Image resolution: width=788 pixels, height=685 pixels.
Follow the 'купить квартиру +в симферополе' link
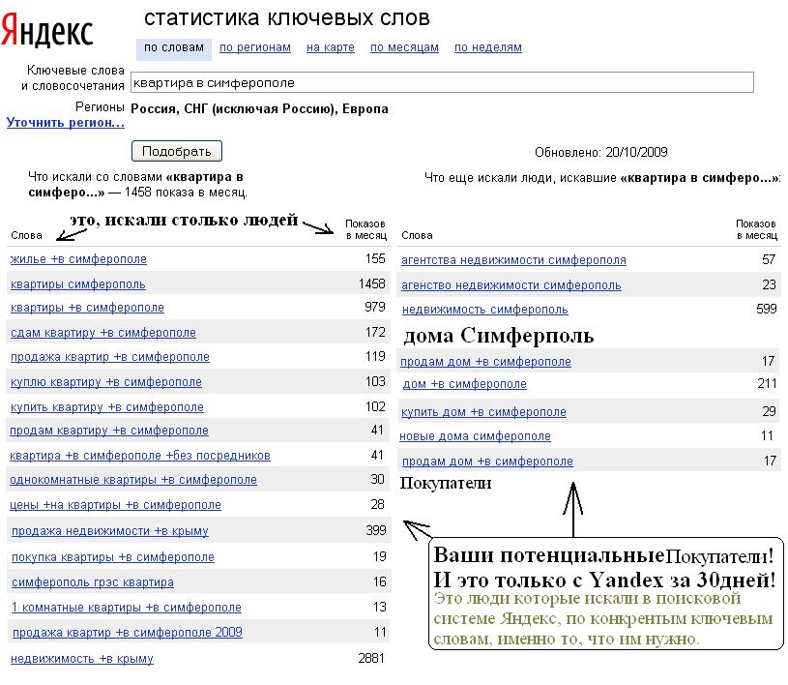(107, 407)
